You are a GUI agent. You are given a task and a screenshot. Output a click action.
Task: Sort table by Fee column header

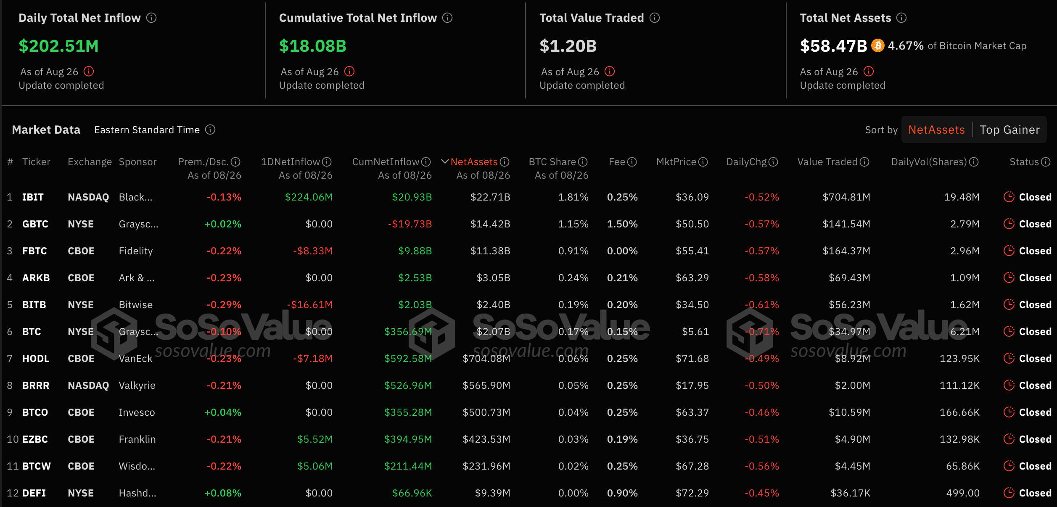pos(617,162)
